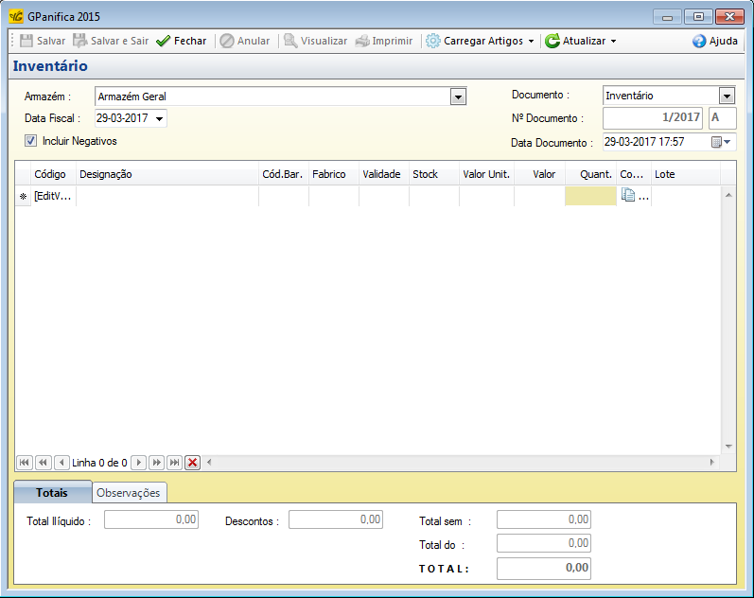Open the Ajuda help icon
Image resolution: width=754 pixels, height=598 pixels.
699,42
